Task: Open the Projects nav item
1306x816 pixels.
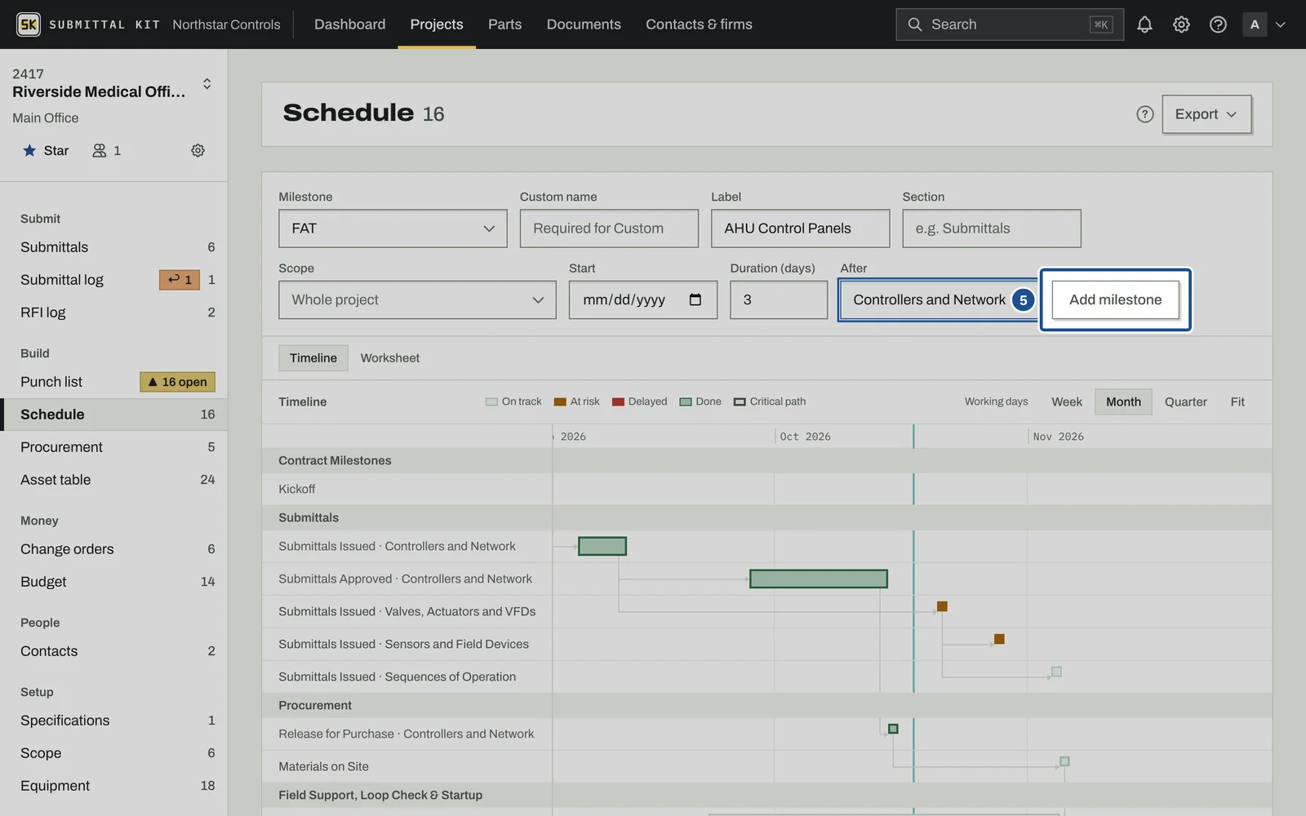Action: coord(437,24)
